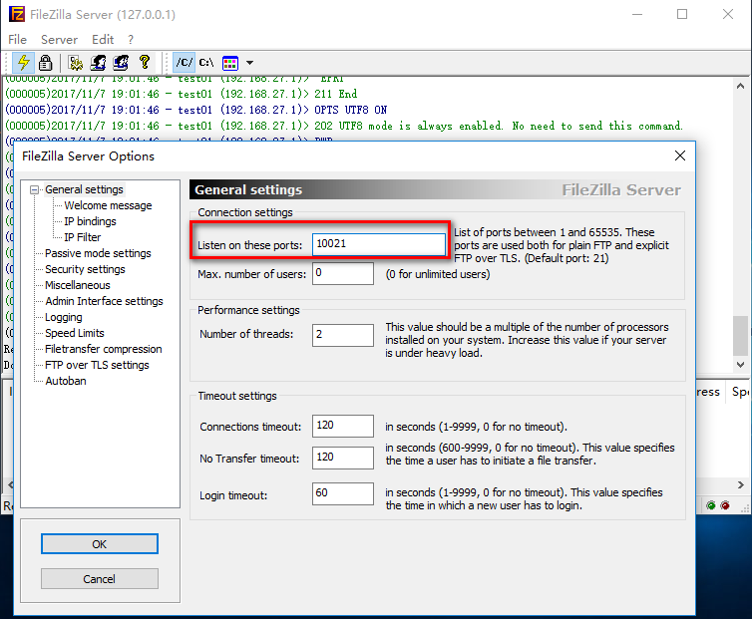This screenshot has height=619, width=752.
Task: Open the Edit menu
Action: click(103, 39)
